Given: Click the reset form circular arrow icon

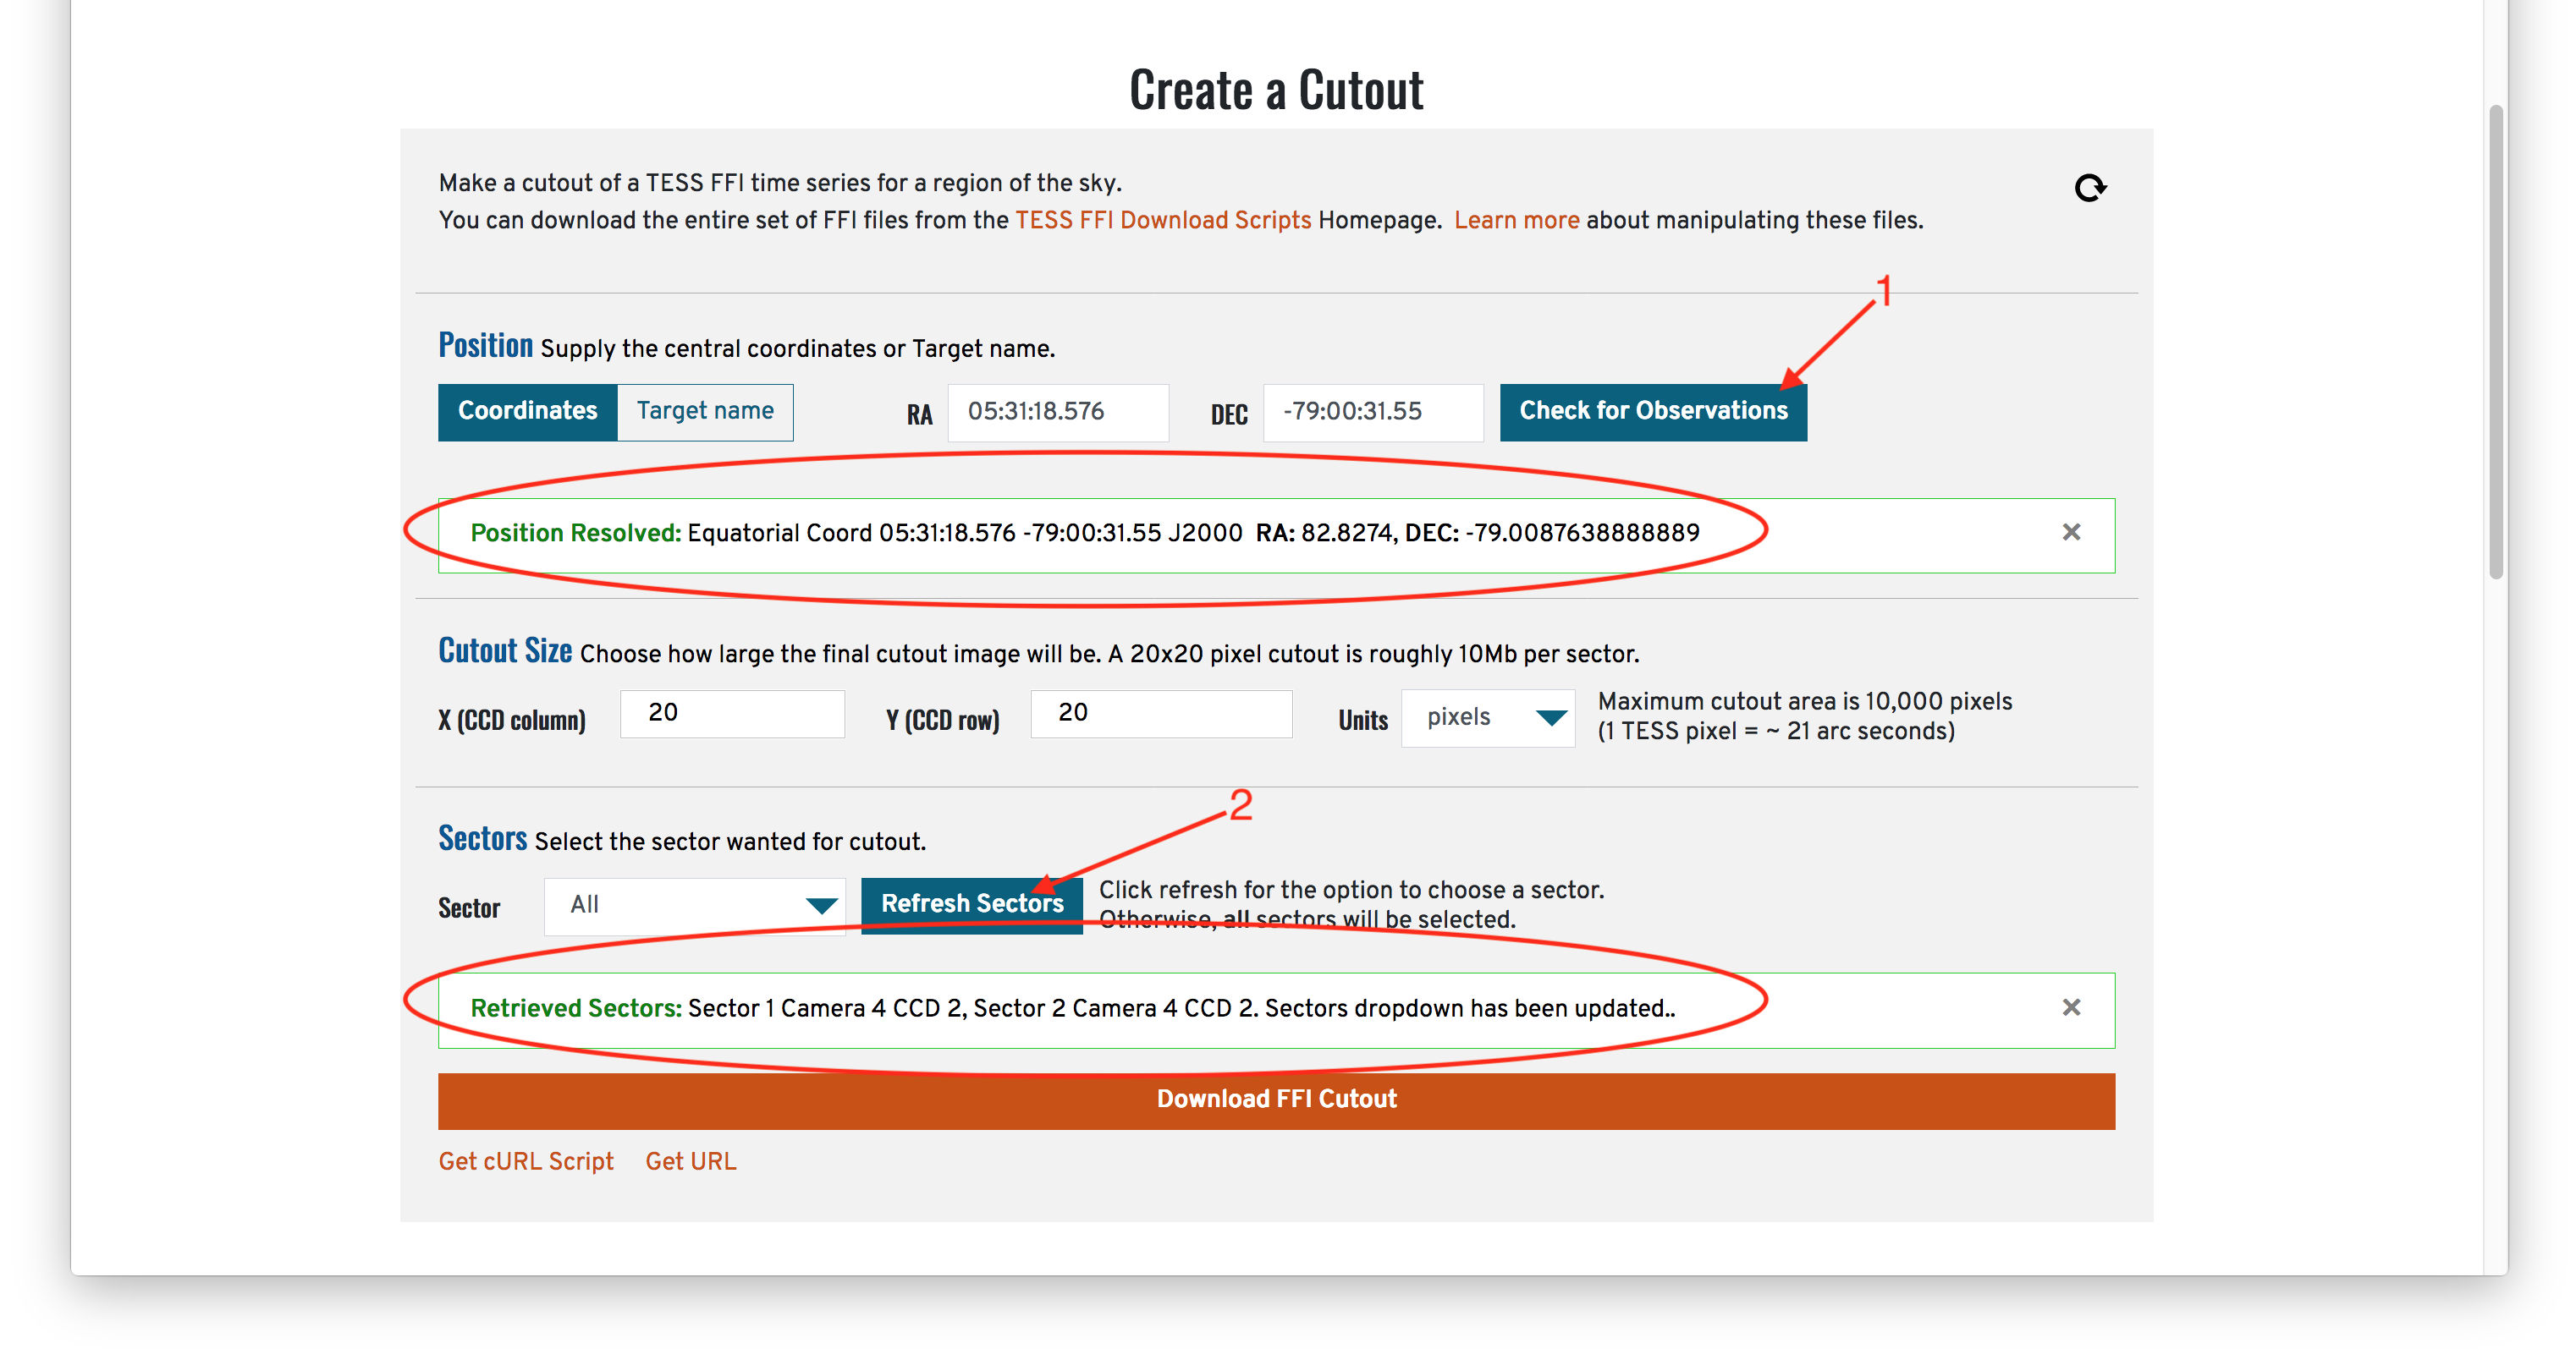Looking at the screenshot, I should pos(2090,188).
